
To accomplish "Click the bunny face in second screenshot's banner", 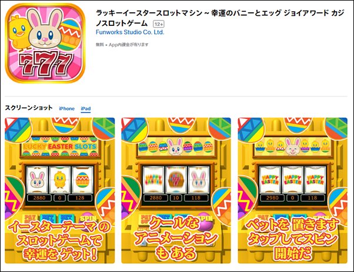I will coord(175,147).
